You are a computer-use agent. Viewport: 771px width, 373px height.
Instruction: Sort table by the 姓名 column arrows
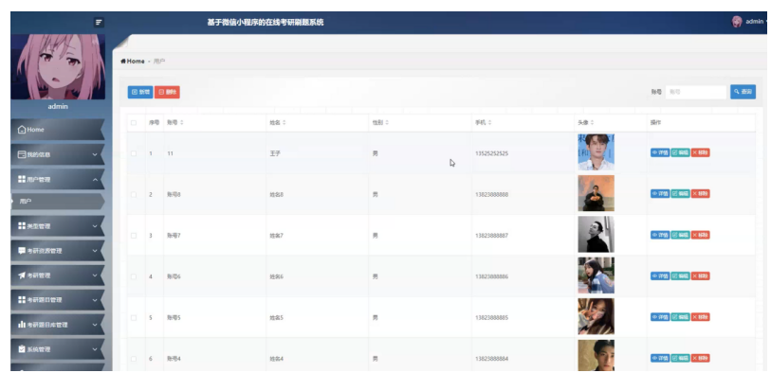[x=284, y=123]
